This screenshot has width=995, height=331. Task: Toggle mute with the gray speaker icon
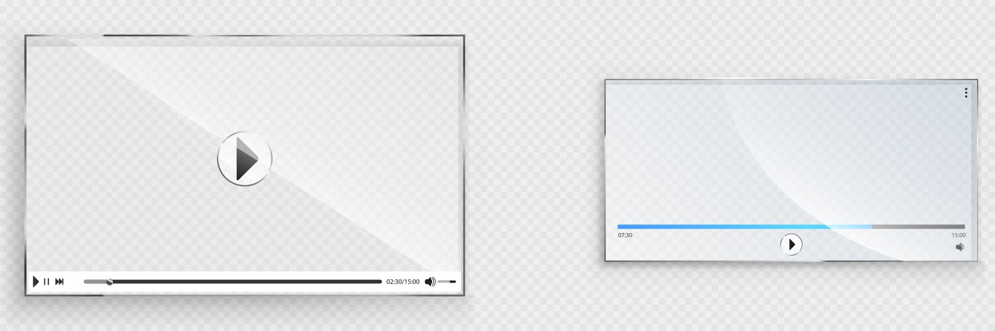(x=960, y=247)
